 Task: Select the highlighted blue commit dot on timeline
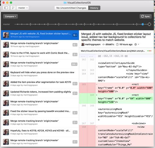pos(143,24)
